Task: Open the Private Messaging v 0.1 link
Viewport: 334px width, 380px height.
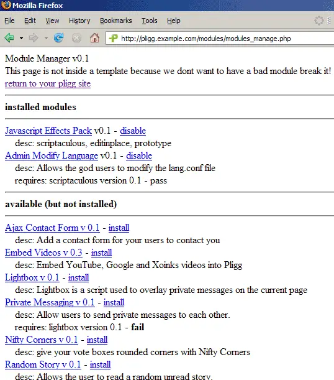Action: coord(50,302)
